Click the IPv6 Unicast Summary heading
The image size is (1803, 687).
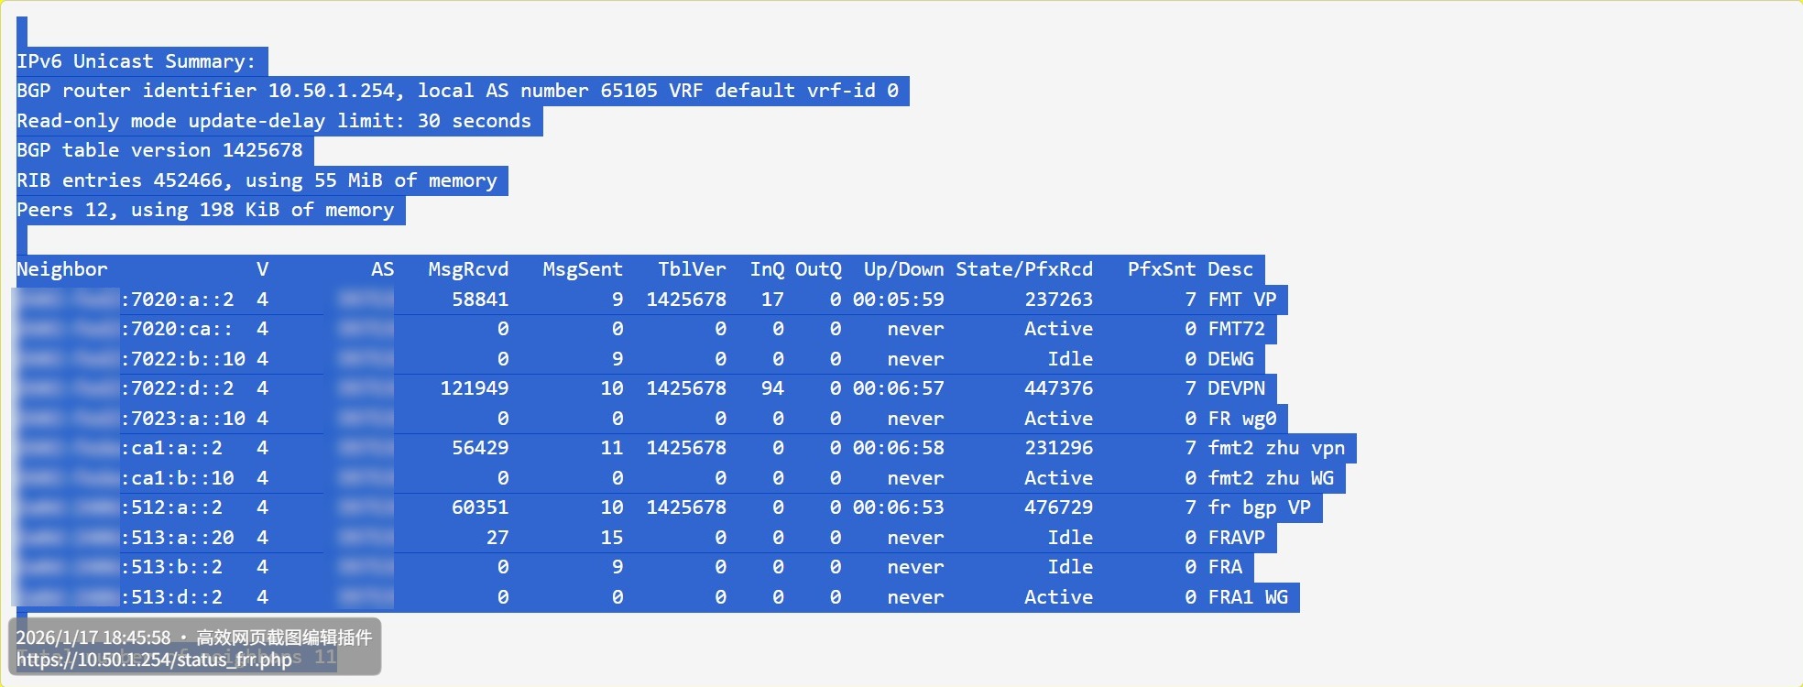coord(136,61)
